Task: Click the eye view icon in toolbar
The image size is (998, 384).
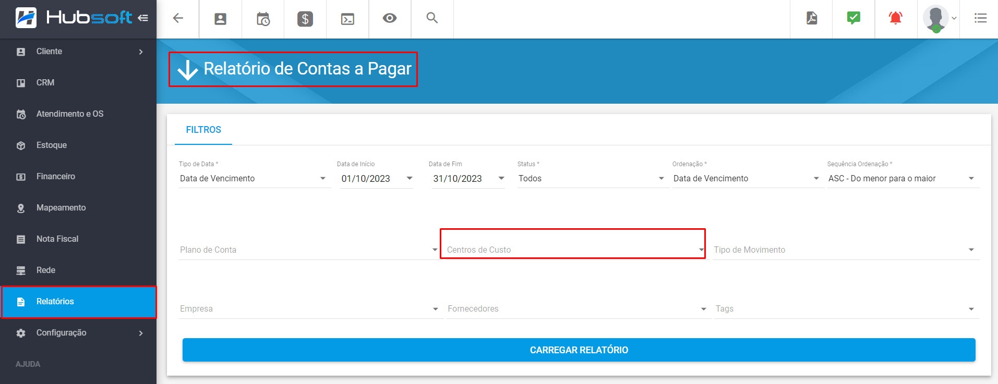Action: point(390,18)
